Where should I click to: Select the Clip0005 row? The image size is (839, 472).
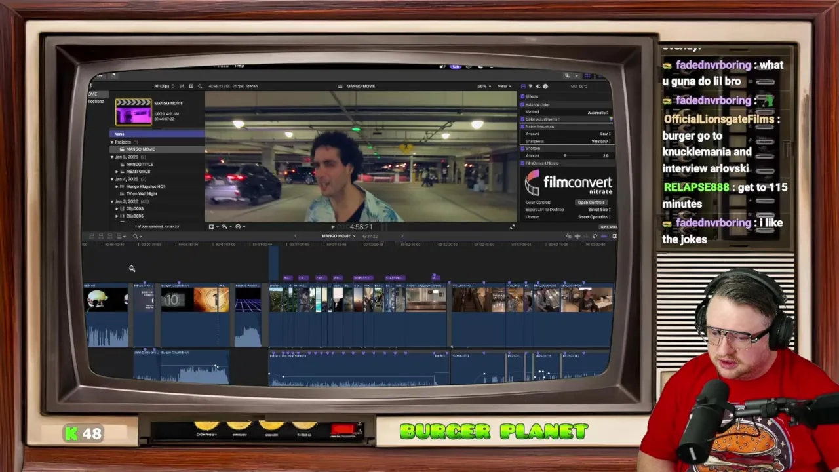[x=134, y=216]
